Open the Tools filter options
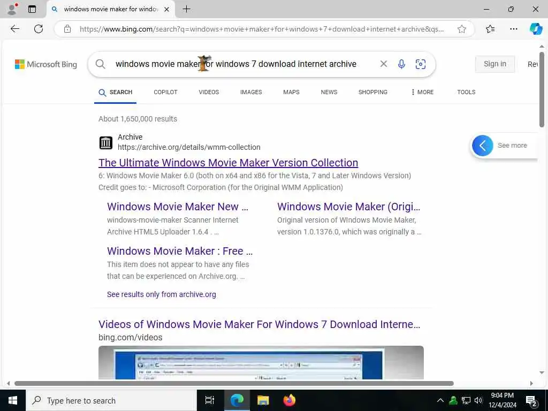The height and width of the screenshot is (411, 548). [x=466, y=92]
